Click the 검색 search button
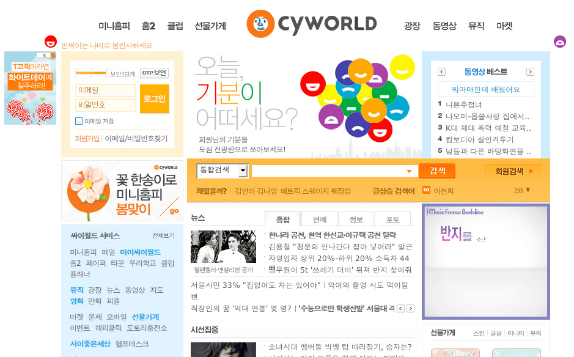574x357 pixels. (x=438, y=171)
